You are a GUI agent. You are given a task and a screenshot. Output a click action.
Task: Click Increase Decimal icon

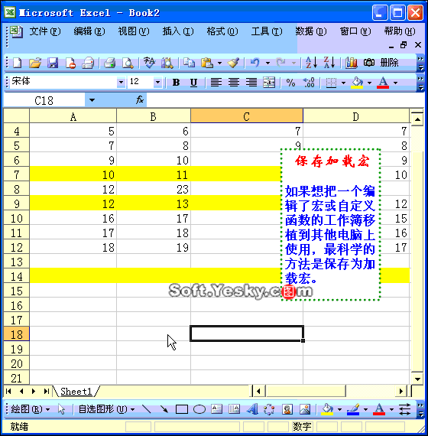(x=309, y=83)
